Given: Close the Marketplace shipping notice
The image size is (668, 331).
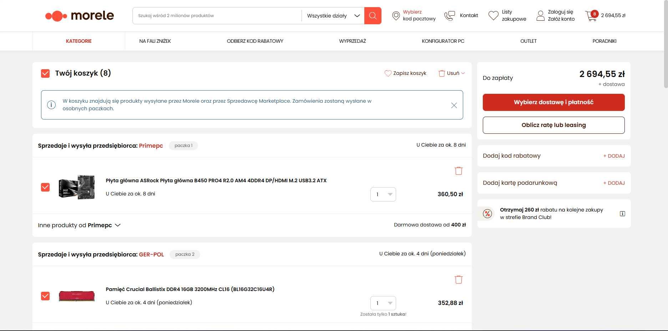Looking at the screenshot, I should (454, 105).
